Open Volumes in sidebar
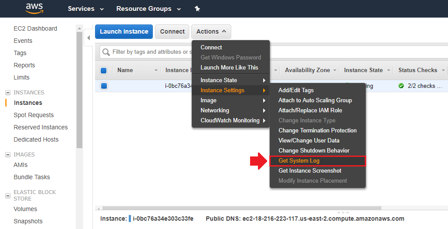The image size is (448, 229). pos(25,209)
